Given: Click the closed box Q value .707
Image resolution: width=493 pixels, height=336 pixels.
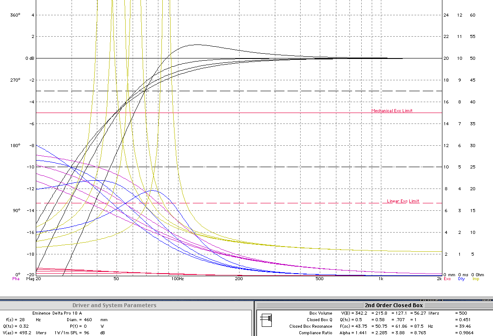Looking at the screenshot, I should click(400, 320).
